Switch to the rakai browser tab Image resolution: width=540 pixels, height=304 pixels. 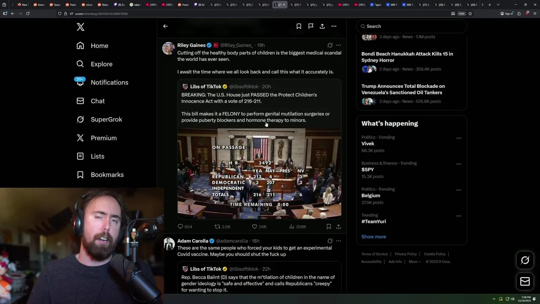click(135, 5)
